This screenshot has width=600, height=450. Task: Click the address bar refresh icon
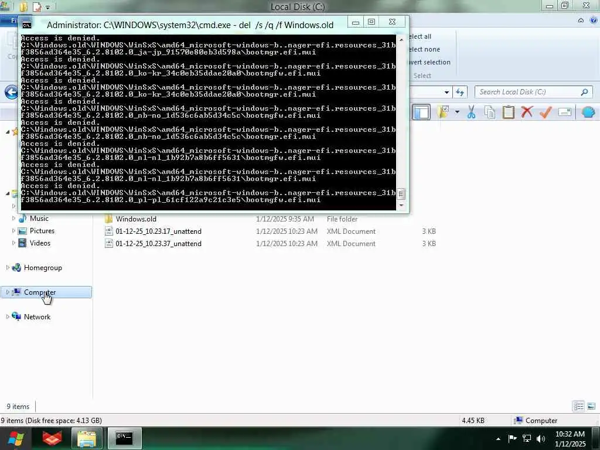point(459,92)
